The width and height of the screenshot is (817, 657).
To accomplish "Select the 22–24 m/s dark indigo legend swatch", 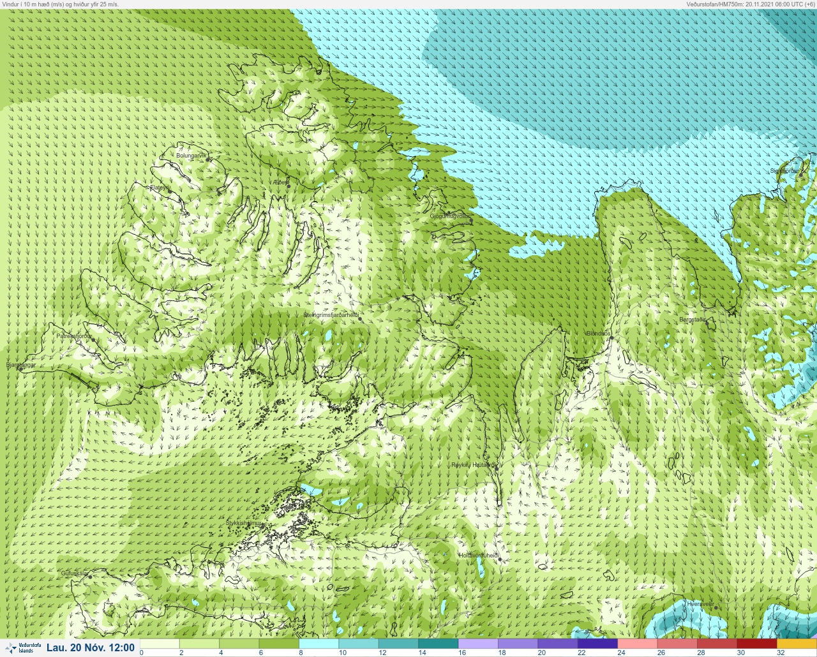I will coord(597,644).
